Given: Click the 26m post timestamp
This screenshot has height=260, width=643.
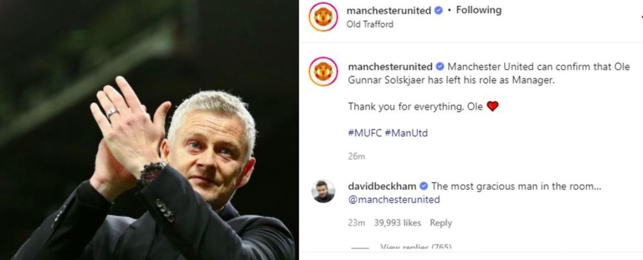Looking at the screenshot, I should coord(356,156).
